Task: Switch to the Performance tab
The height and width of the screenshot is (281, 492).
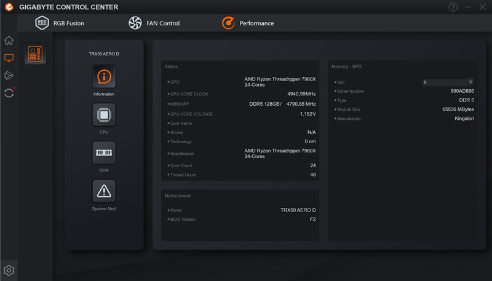Action: point(248,23)
